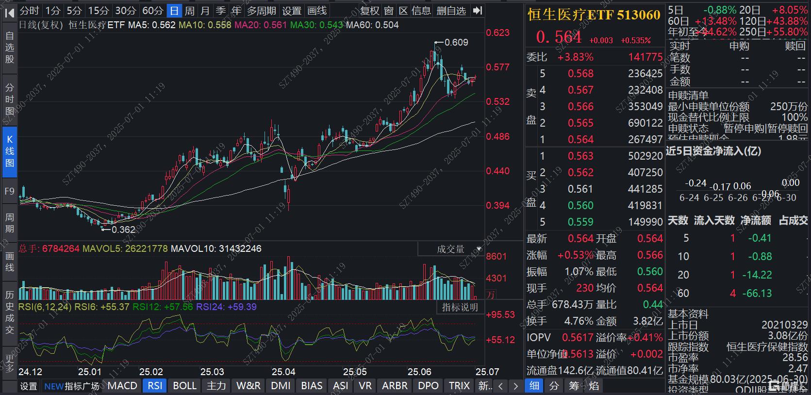The width and height of the screenshot is (811, 395).
Task: Open the 复权 adjustment dropdown
Action: tap(370, 11)
